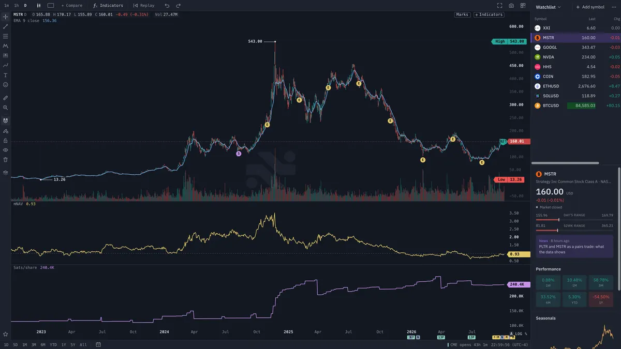Select the freehand brush tool
The height and width of the screenshot is (349, 621).
tap(5, 65)
